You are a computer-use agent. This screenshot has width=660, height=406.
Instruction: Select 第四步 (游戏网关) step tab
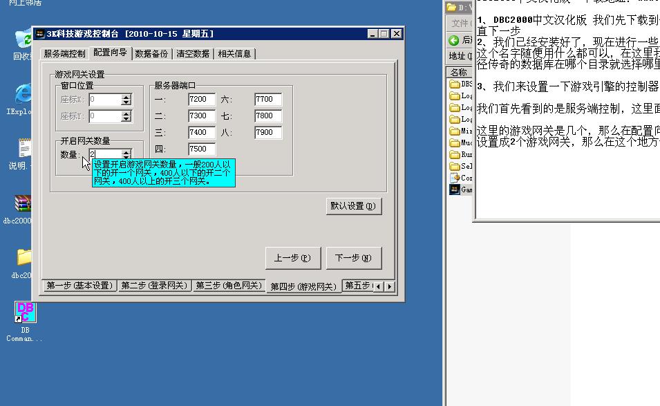pyautogui.click(x=303, y=286)
